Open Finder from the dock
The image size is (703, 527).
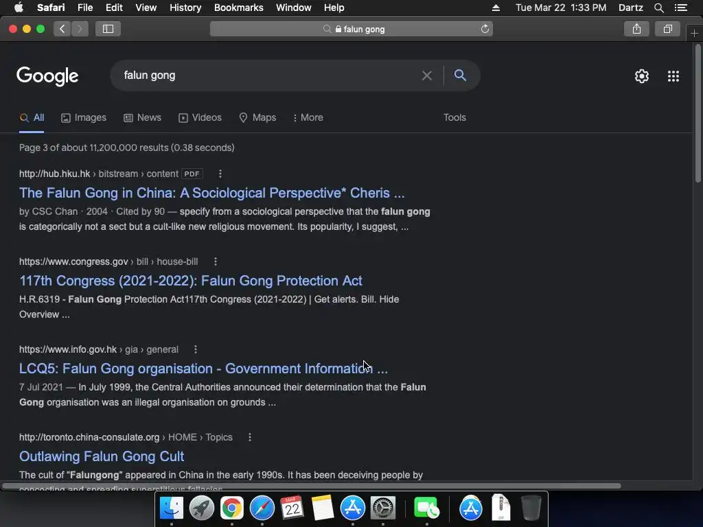(x=172, y=508)
